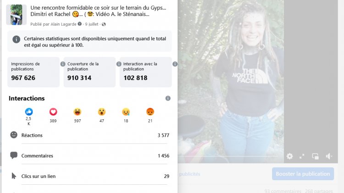Viewport: 344px width, 193px height.
Task: Click the Love heart reaction icon
Action: point(53,112)
